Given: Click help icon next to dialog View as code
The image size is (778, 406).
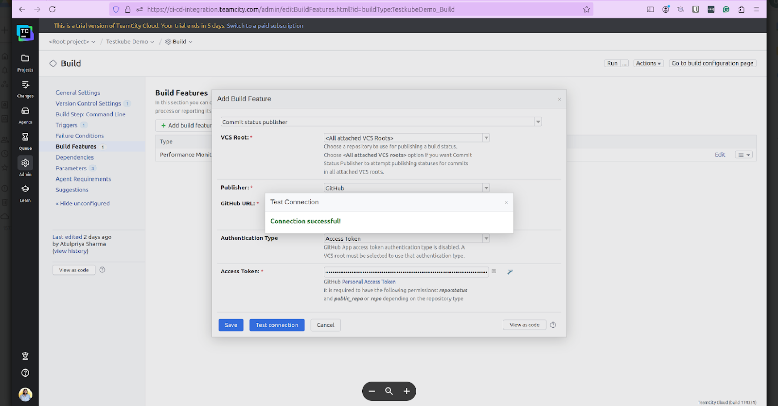Looking at the screenshot, I should (x=553, y=325).
